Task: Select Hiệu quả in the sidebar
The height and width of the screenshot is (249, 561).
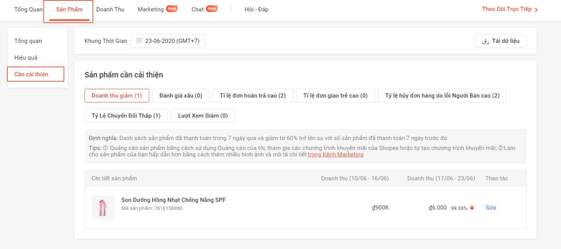Action: pos(26,57)
